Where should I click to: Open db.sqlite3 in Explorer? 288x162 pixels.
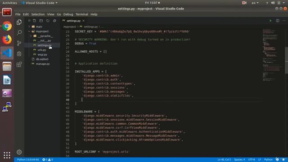[x=42, y=59]
